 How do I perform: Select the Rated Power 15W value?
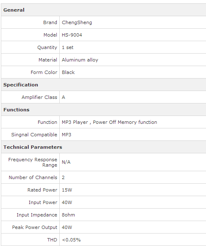click(67, 190)
